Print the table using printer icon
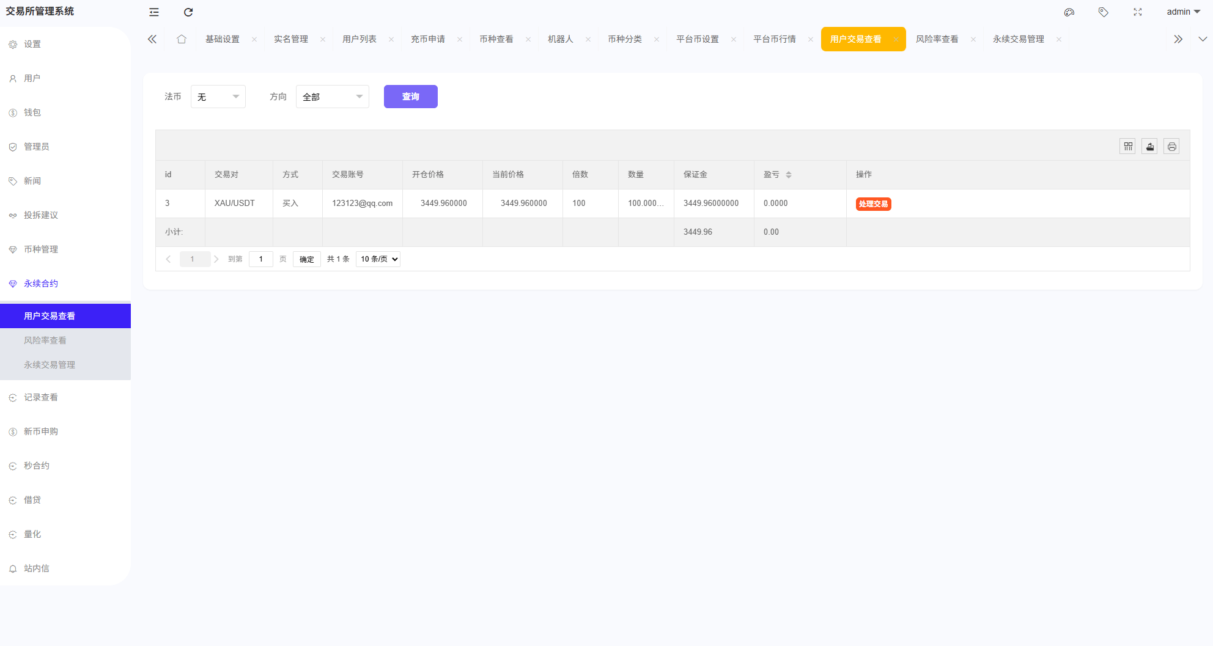The image size is (1213, 646). click(1172, 147)
